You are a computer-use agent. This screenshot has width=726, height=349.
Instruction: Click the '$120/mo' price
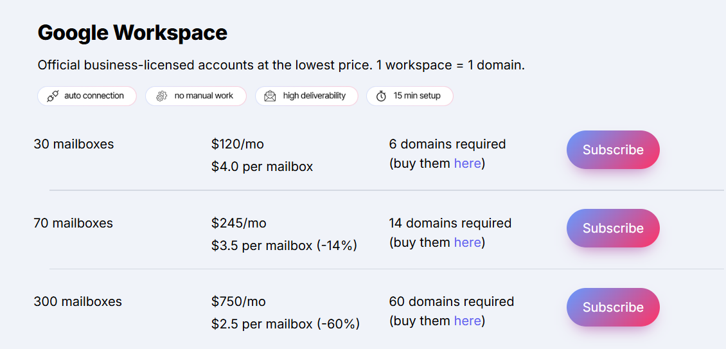coord(238,144)
